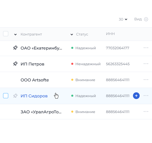Open the three-dot menu for ИП Сидоров

coord(146,96)
